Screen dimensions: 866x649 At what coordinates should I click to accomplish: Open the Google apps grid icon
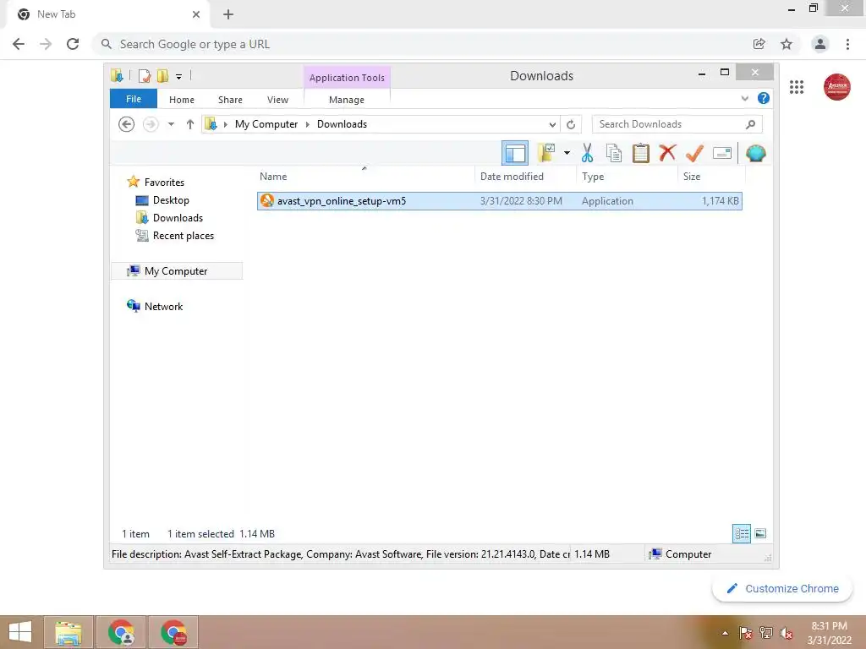pos(797,87)
